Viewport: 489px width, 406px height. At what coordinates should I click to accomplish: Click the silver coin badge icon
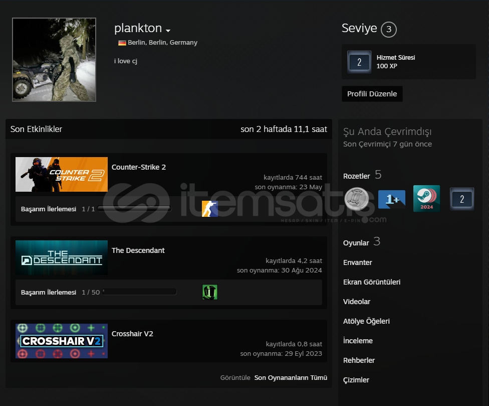[357, 199]
